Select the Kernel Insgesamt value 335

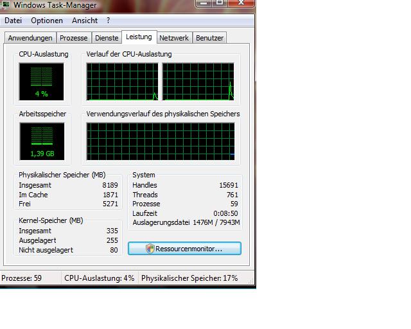coord(112,231)
